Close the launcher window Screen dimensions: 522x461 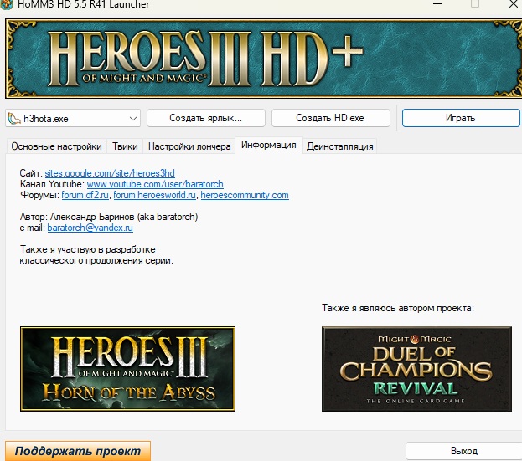tap(514, 4)
